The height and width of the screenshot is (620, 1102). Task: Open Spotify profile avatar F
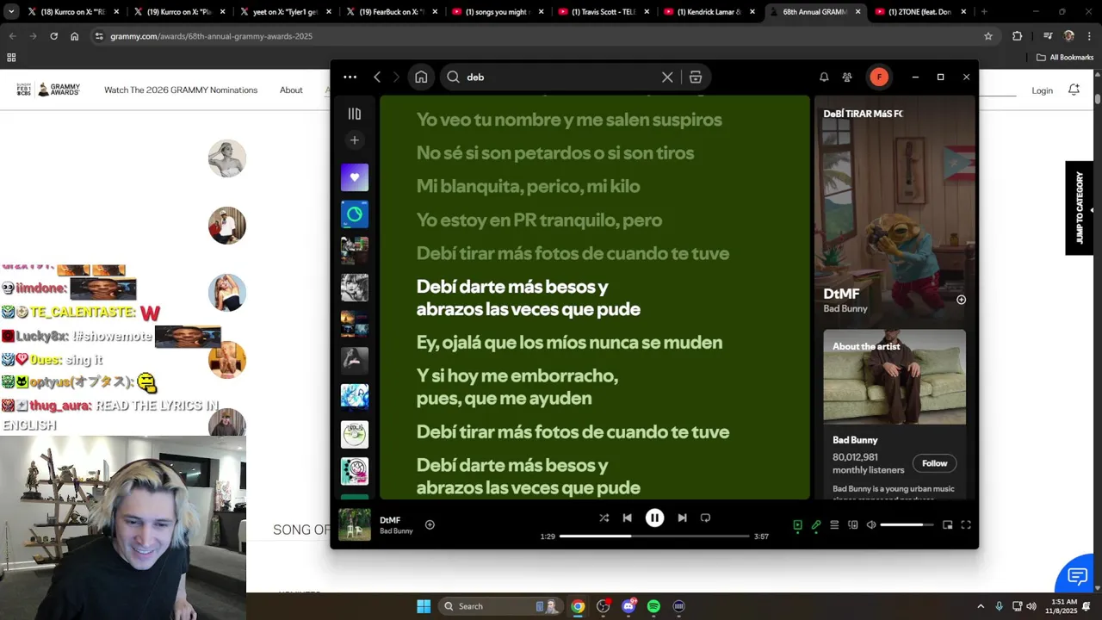[879, 77]
